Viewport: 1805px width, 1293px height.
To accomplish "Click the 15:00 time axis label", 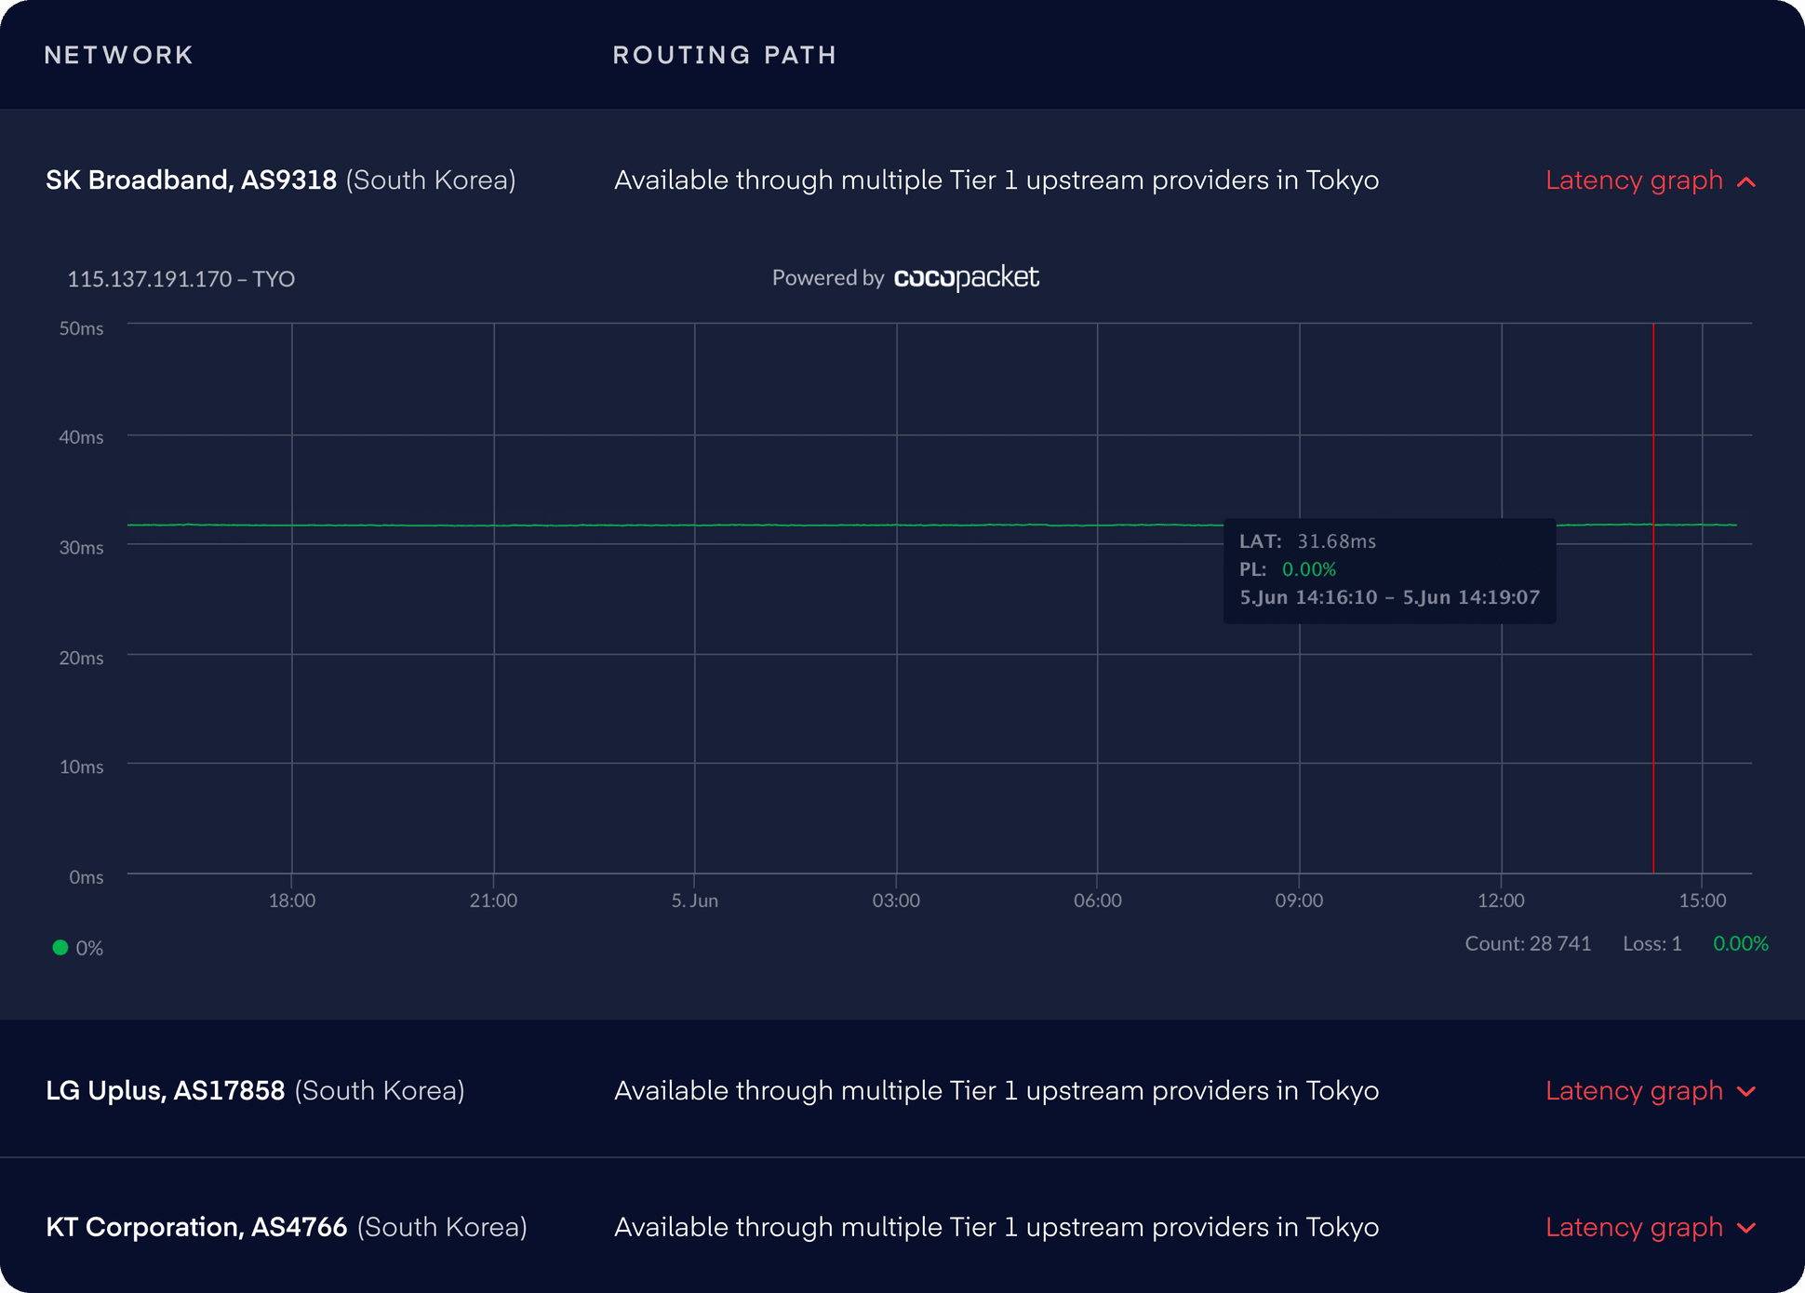I will [x=1703, y=900].
